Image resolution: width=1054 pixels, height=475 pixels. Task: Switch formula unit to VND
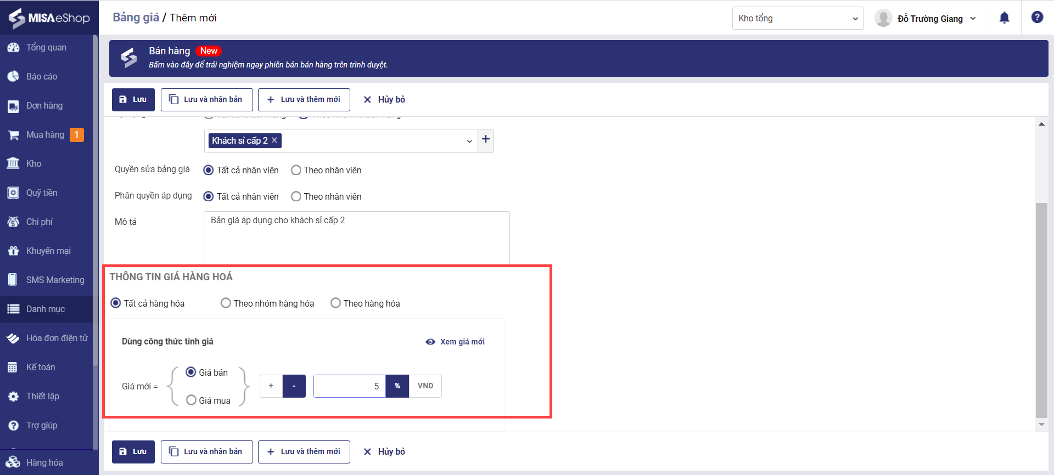click(x=425, y=386)
